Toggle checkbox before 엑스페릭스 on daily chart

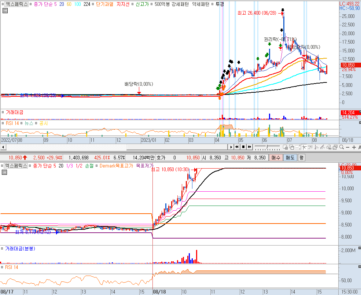[x=3, y=4]
